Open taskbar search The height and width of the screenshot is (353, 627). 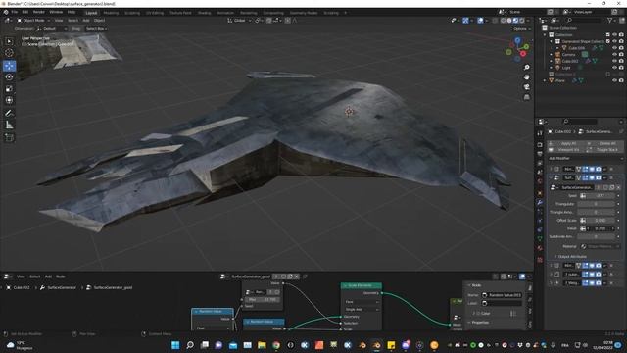click(190, 345)
